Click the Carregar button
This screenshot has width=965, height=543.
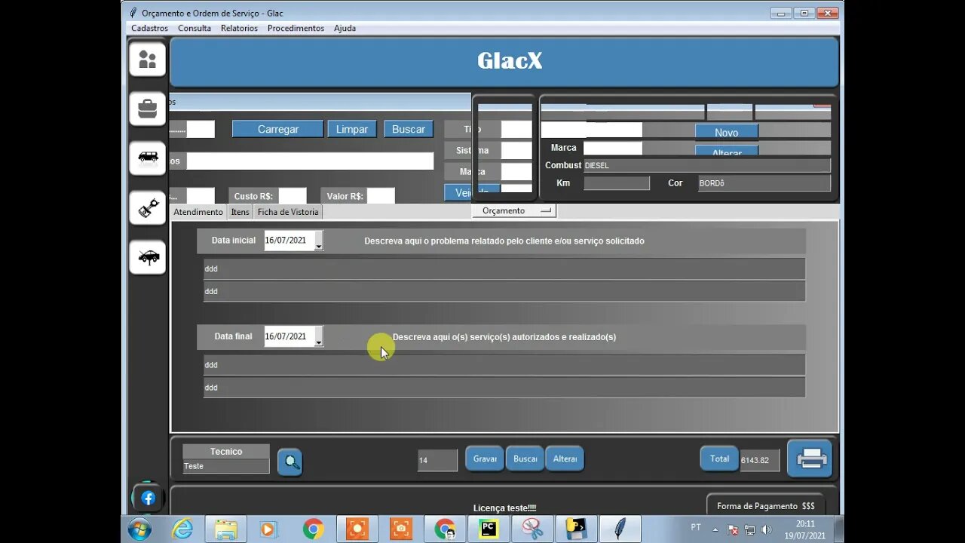[x=278, y=129]
